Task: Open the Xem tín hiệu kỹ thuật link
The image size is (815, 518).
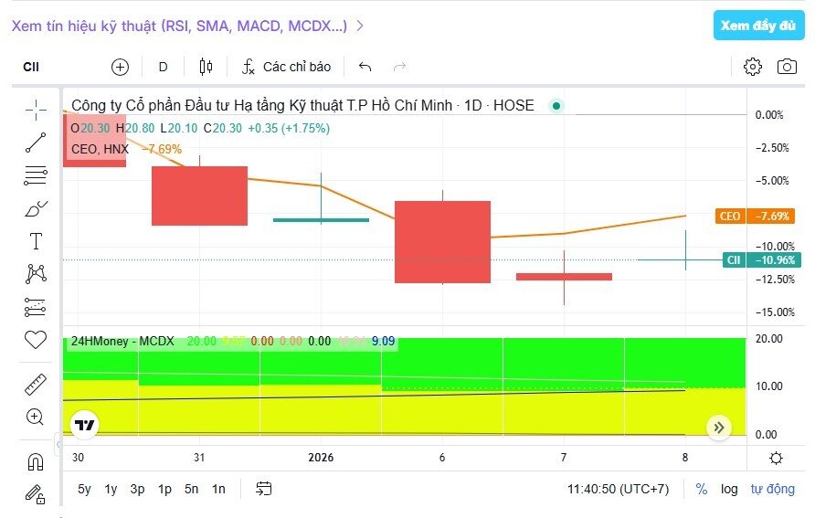Action: (187, 26)
